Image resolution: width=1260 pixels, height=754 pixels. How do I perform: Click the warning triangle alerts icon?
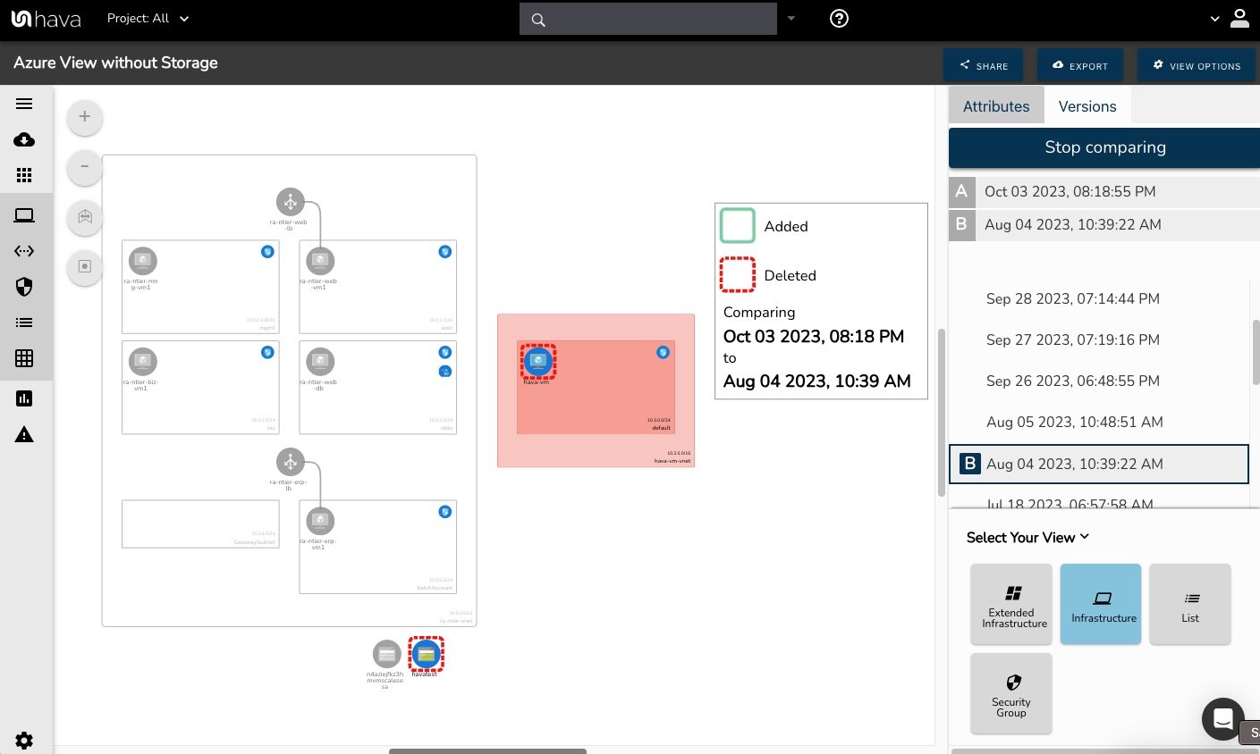pyautogui.click(x=24, y=435)
